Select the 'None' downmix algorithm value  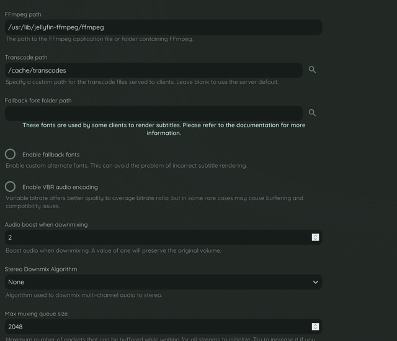17,282
